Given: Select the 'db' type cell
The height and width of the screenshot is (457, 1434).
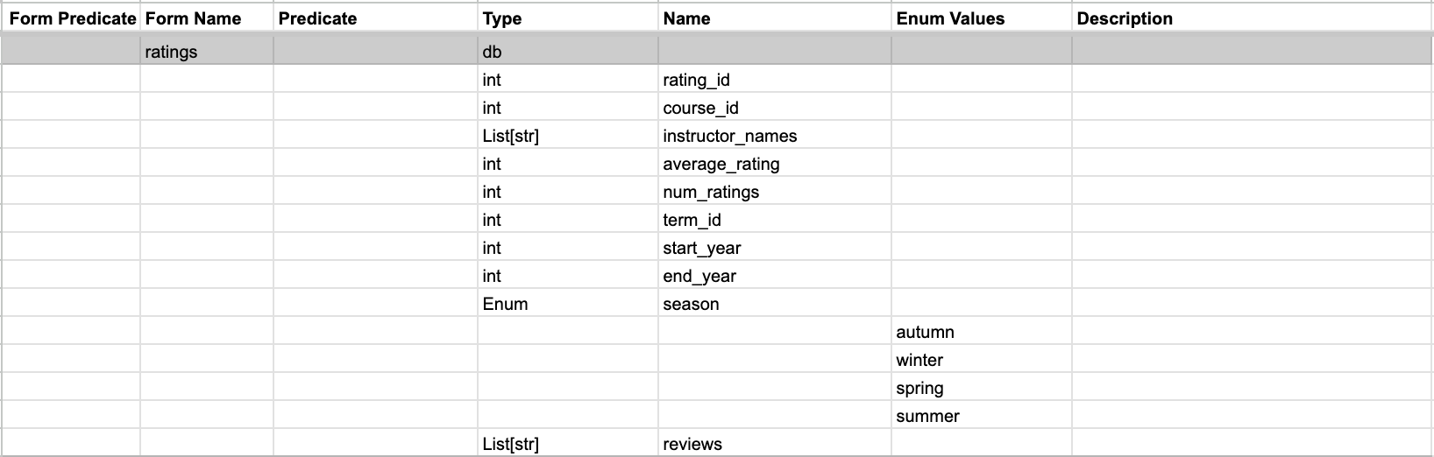Looking at the screenshot, I should point(493,52).
